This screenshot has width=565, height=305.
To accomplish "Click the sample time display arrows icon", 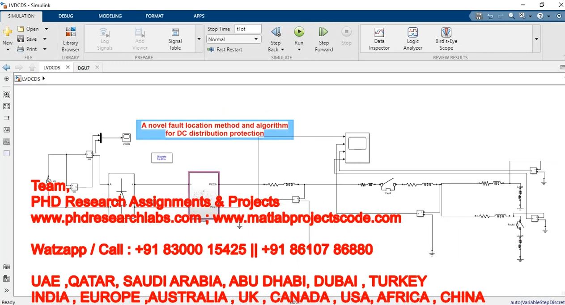I will tap(7, 118).
